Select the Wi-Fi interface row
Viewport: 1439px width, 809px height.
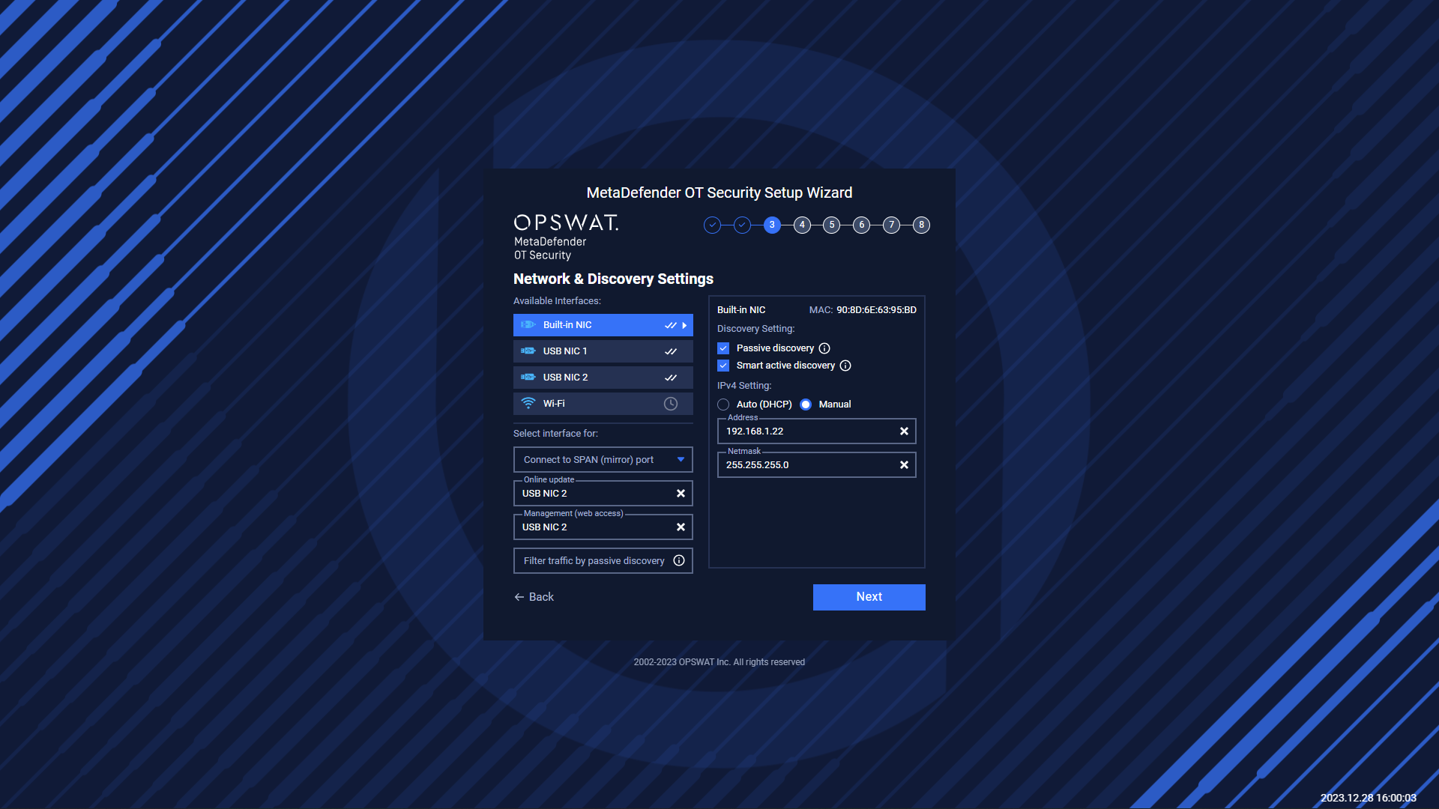(603, 404)
